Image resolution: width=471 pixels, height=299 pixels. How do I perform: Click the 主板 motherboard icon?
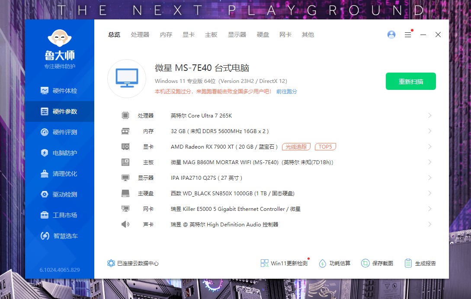[x=125, y=162]
